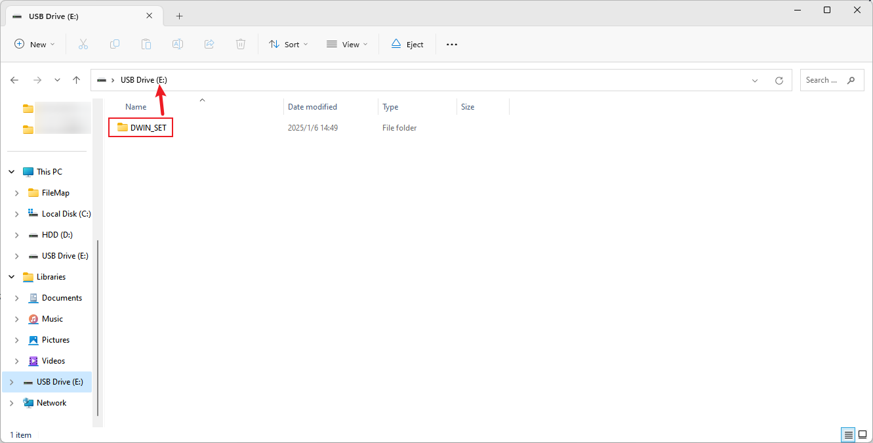Click the Share icon in toolbar
The height and width of the screenshot is (443, 873).
(x=209, y=44)
